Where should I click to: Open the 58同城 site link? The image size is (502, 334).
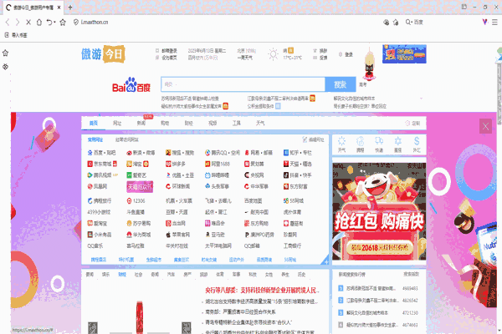[294, 200]
